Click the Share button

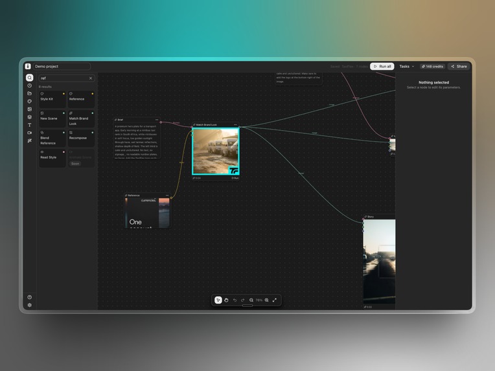[x=459, y=66]
